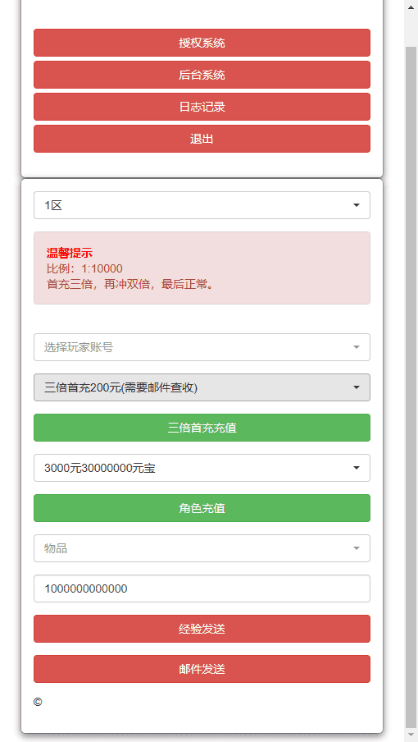
Task: Select the 首充三倍，再冲双倍 notice line
Action: [x=129, y=285]
